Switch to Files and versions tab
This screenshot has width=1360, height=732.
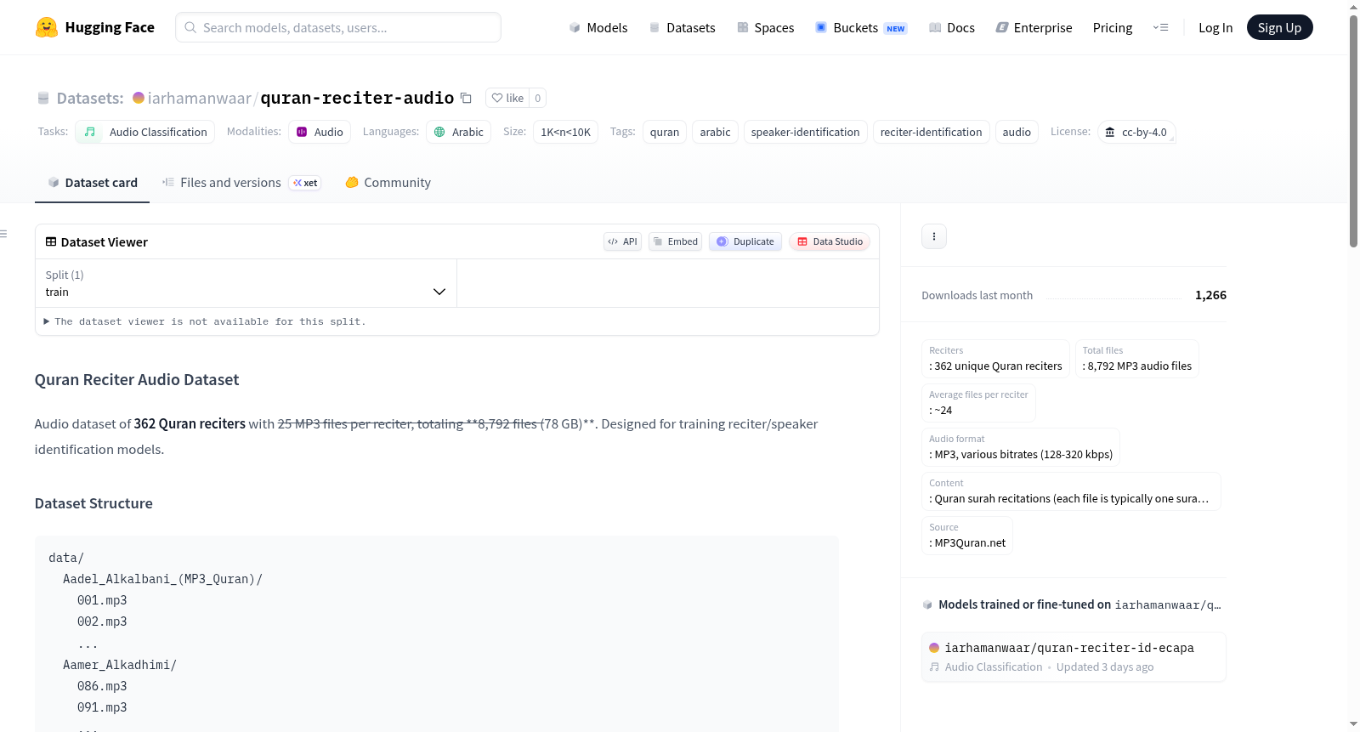point(241,183)
